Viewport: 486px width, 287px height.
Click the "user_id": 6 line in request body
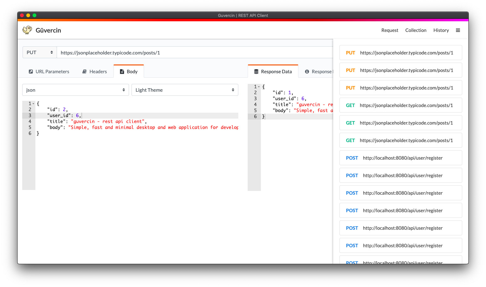(64, 115)
